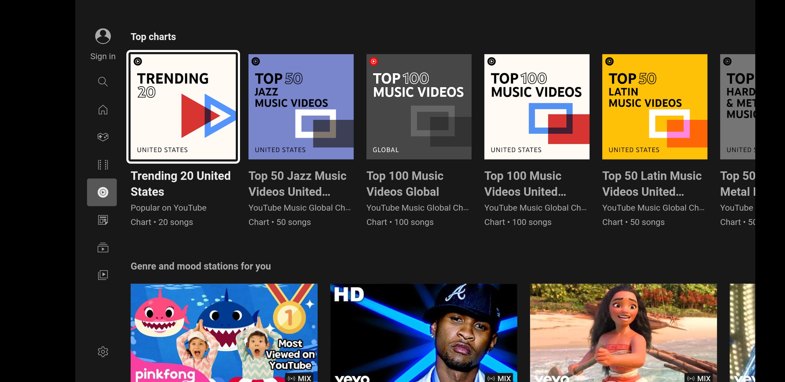Viewport: 785px width, 382px height.
Task: Click the 'Top charts' section heading
Action: (153, 37)
